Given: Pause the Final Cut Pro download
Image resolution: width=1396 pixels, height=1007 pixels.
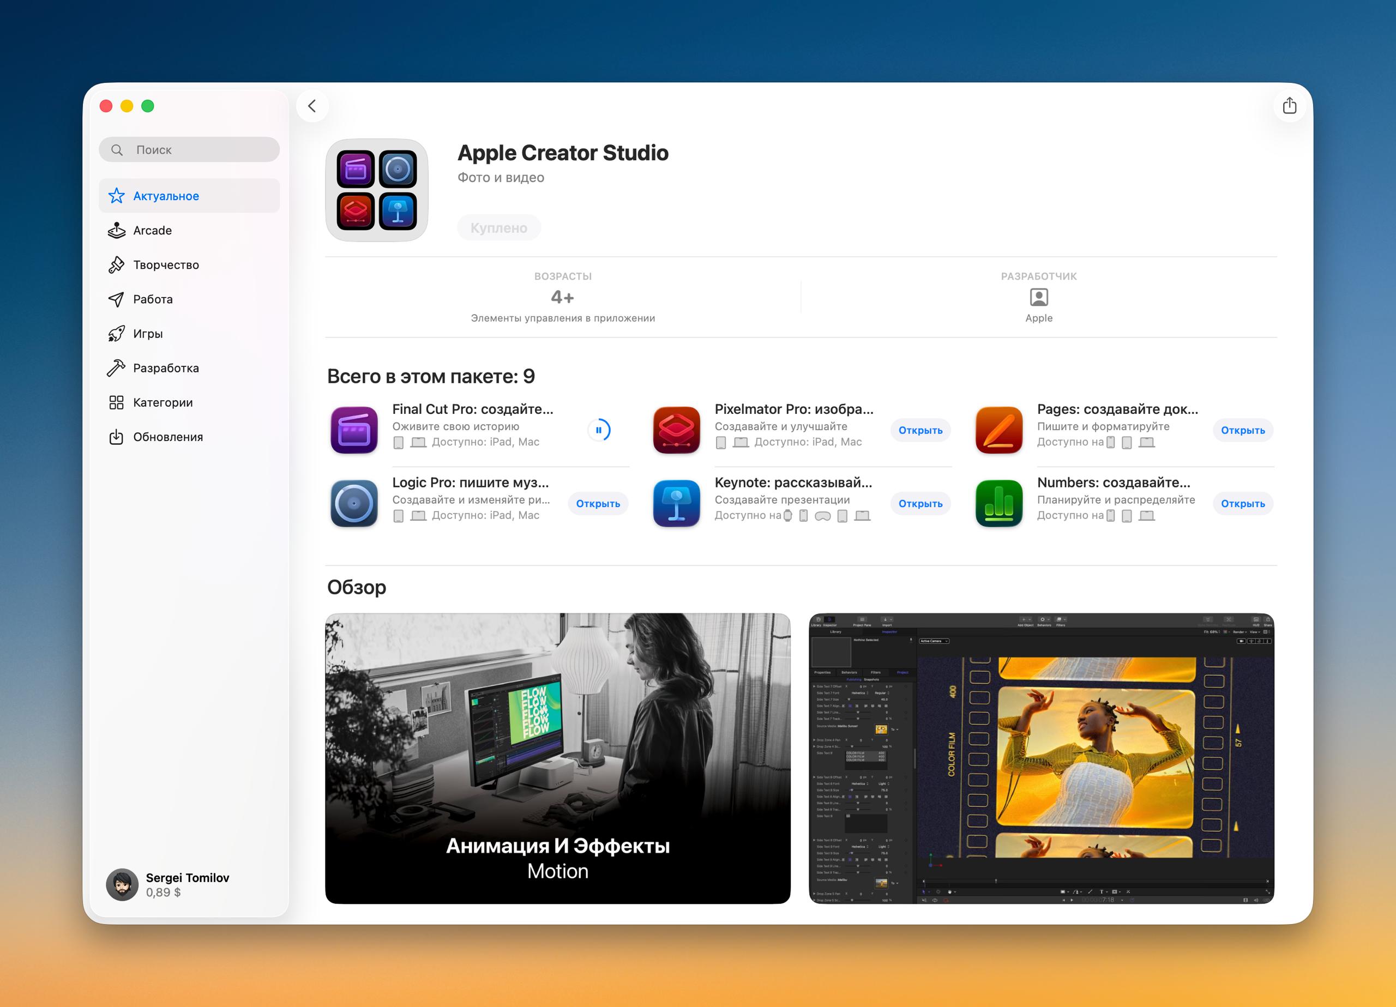Looking at the screenshot, I should point(598,430).
